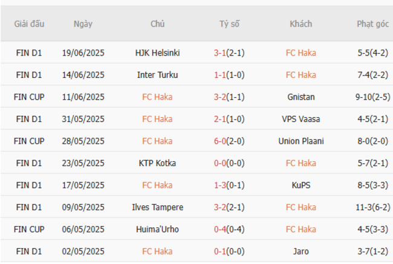
Task: Click KuPS away team name
Action: coord(300,185)
